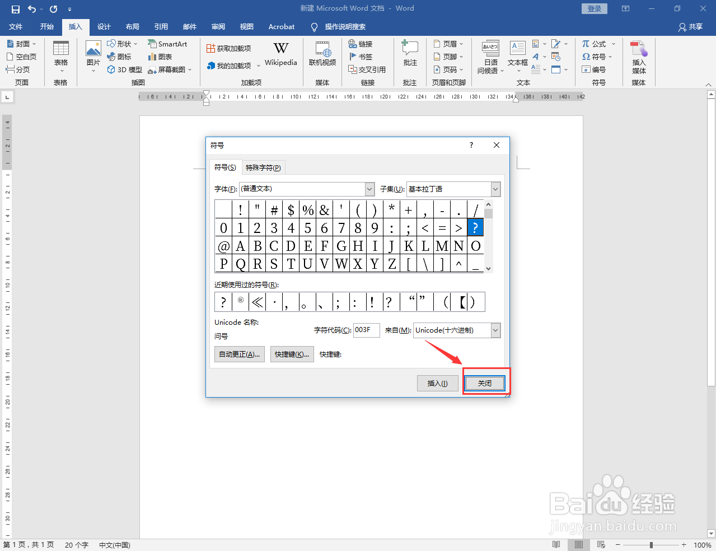Screen dimensions: 716x551
Task: Undo the last action
Action: click(32, 9)
